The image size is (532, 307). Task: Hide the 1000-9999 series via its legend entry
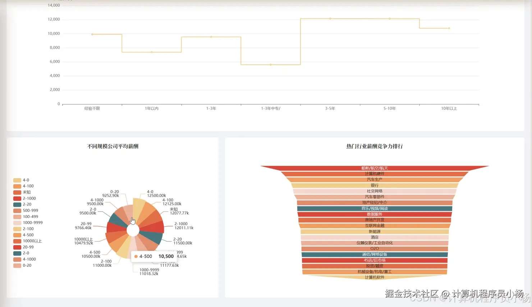tap(16, 222)
